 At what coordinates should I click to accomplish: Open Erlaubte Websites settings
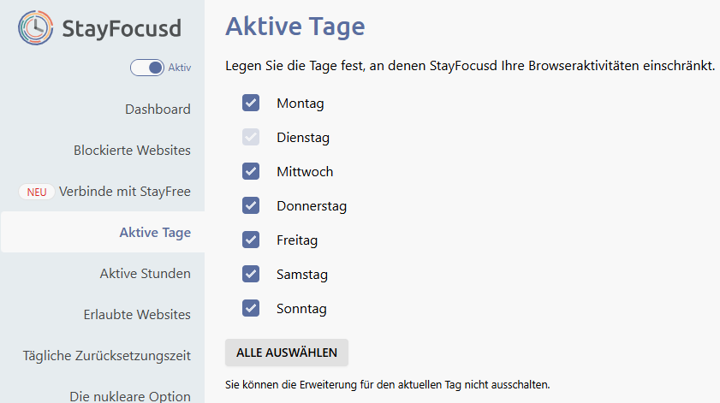coord(137,315)
